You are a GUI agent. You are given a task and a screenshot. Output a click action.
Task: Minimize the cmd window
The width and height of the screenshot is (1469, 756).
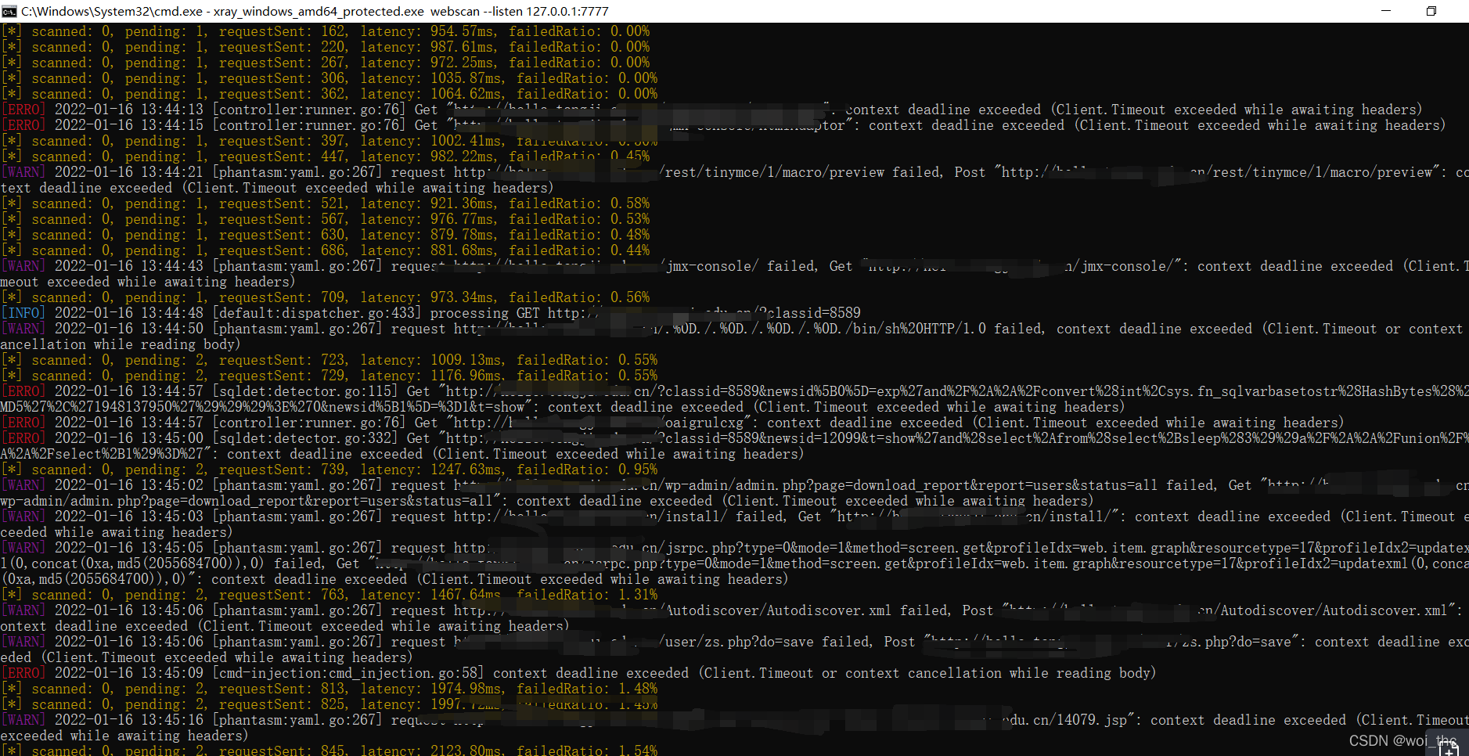[x=1386, y=11]
